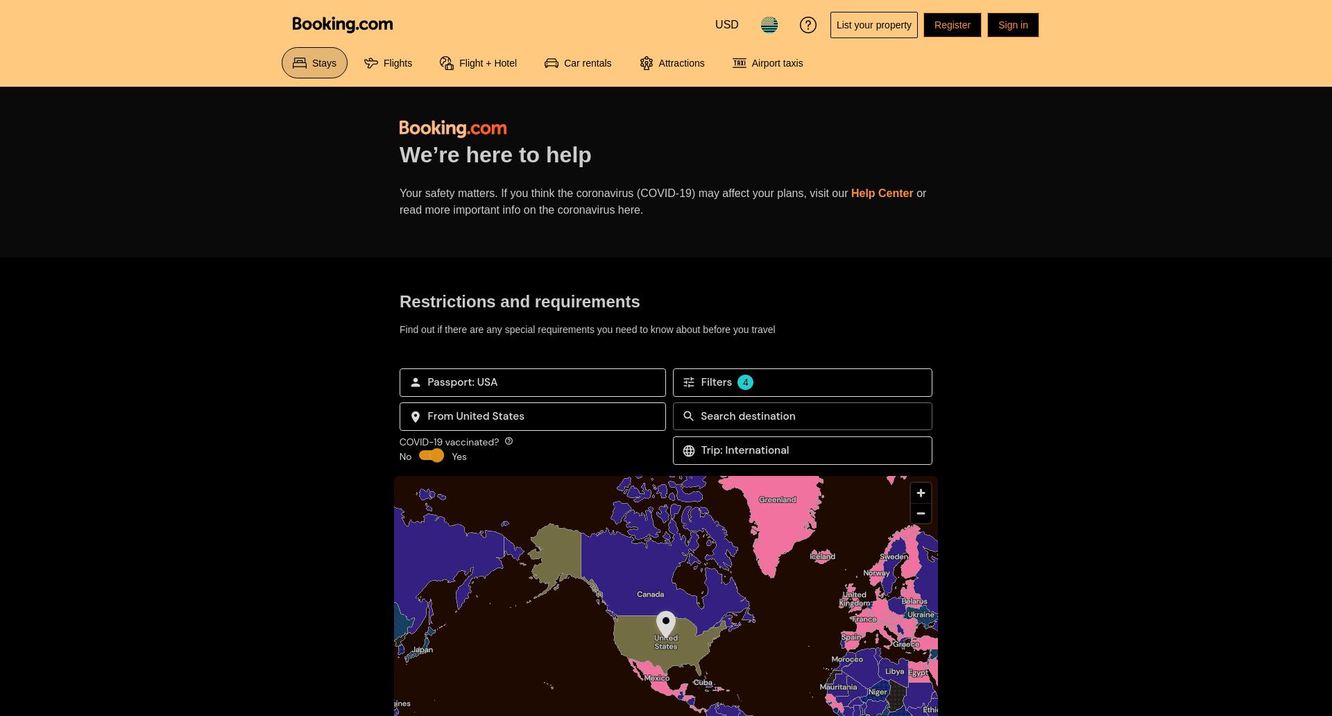Viewport: 1332px width, 716px height.
Task: Open the Help Center link
Action: pos(882,194)
